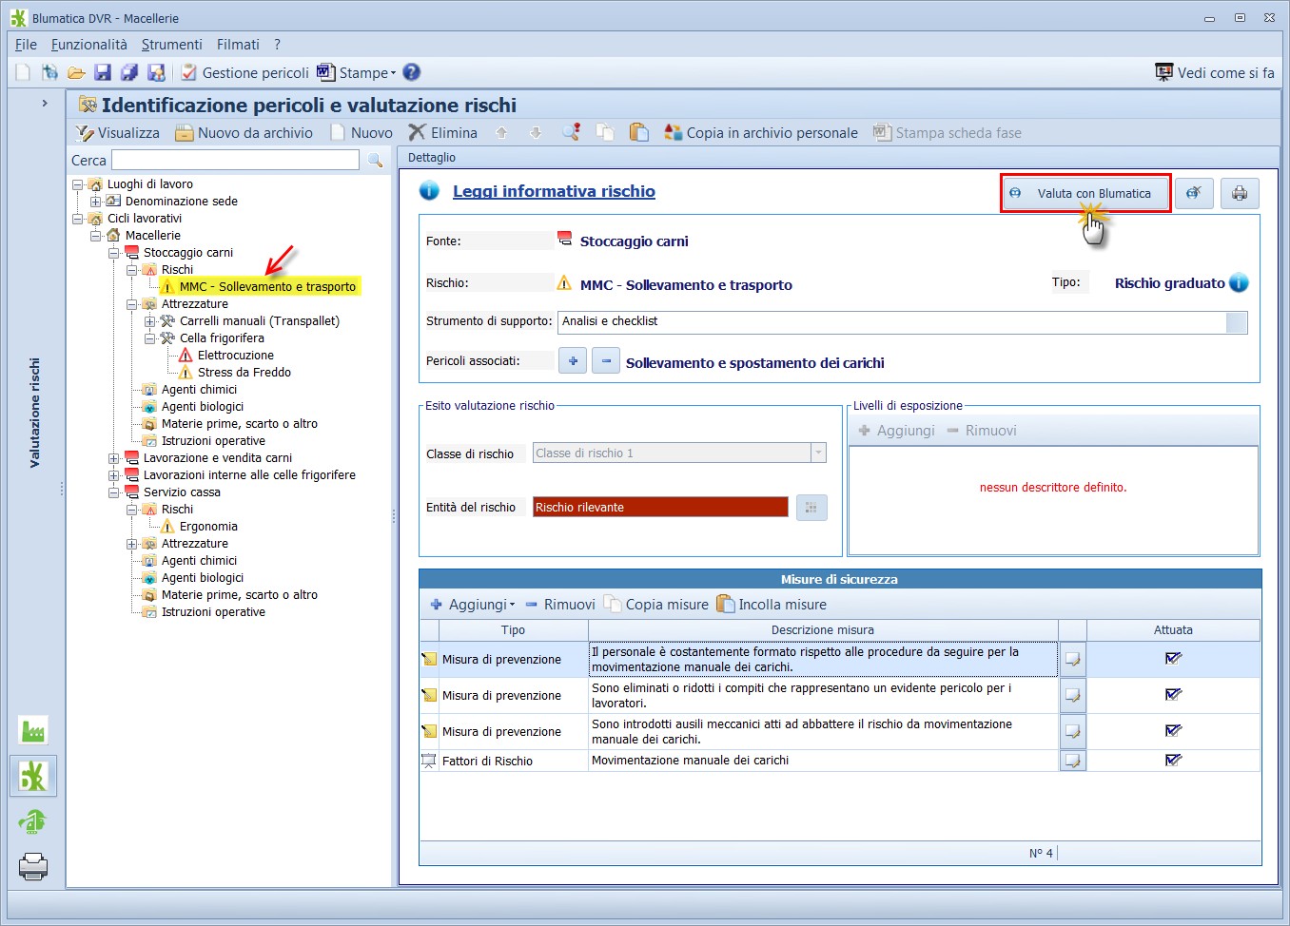1290x926 pixels.
Task: Open the Funzionalità menu
Action: tap(88, 45)
